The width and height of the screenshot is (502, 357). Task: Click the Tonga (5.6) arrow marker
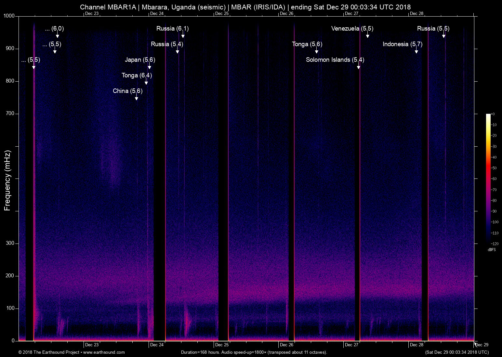point(317,50)
